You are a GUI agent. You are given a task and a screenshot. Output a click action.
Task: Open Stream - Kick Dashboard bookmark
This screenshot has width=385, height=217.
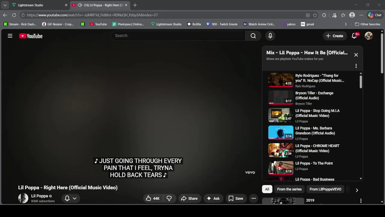[x=20, y=24]
